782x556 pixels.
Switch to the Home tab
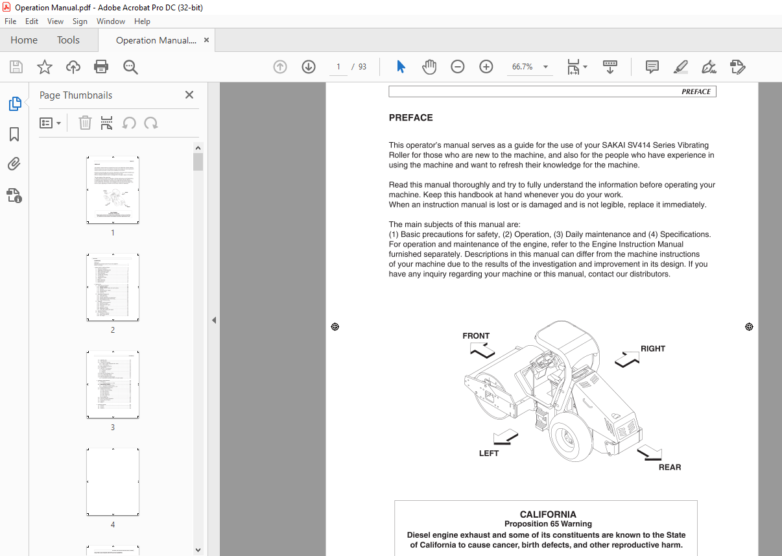point(24,40)
